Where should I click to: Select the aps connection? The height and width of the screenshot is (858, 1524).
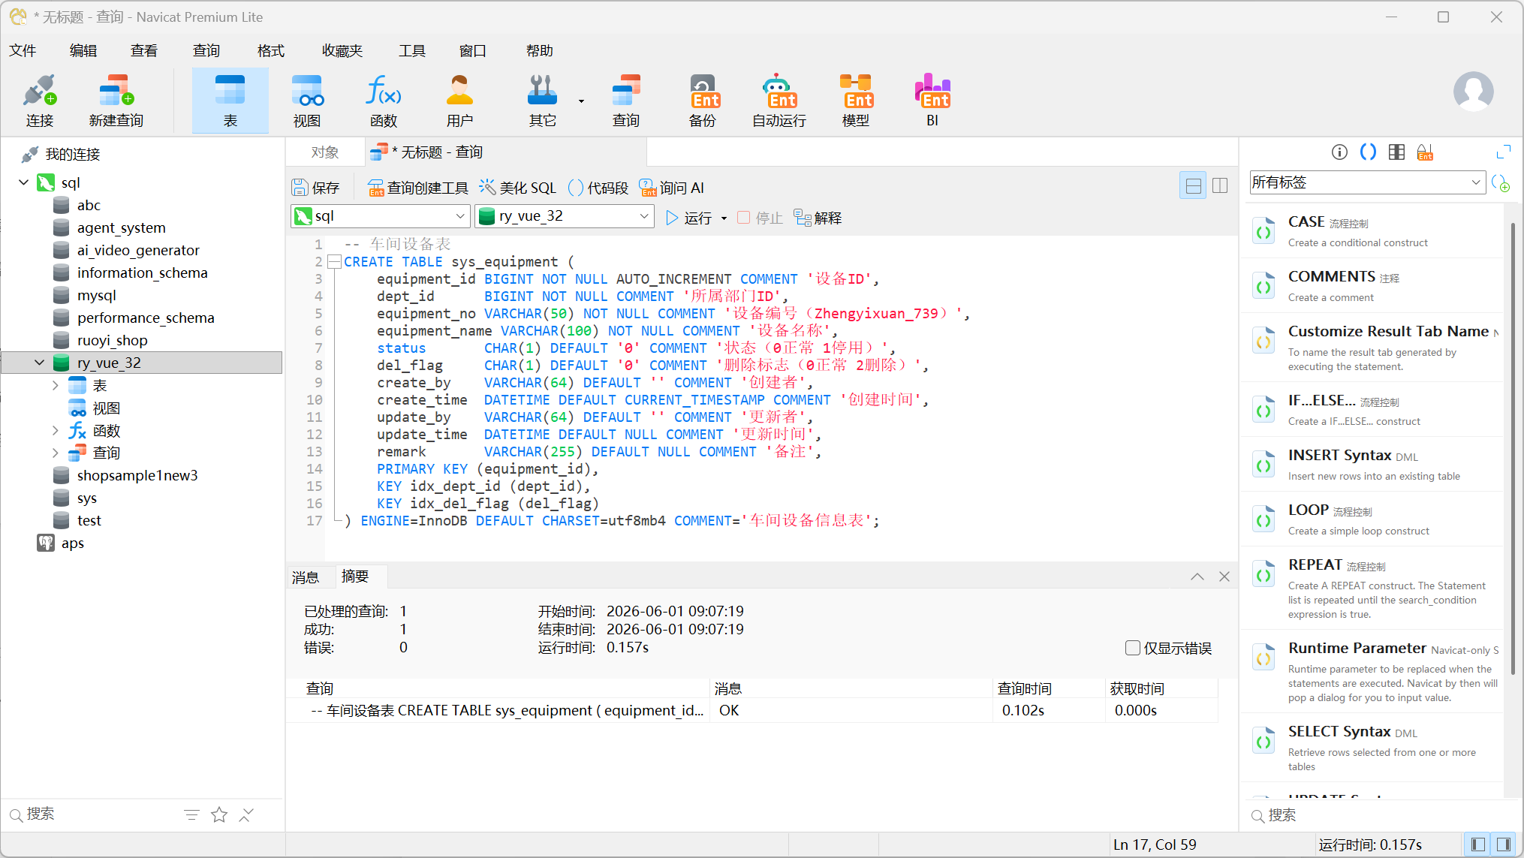72,543
